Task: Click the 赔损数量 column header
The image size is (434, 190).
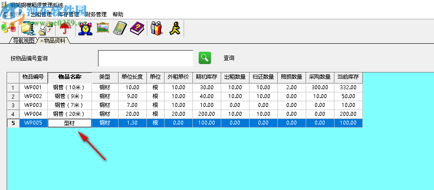Action: click(292, 77)
